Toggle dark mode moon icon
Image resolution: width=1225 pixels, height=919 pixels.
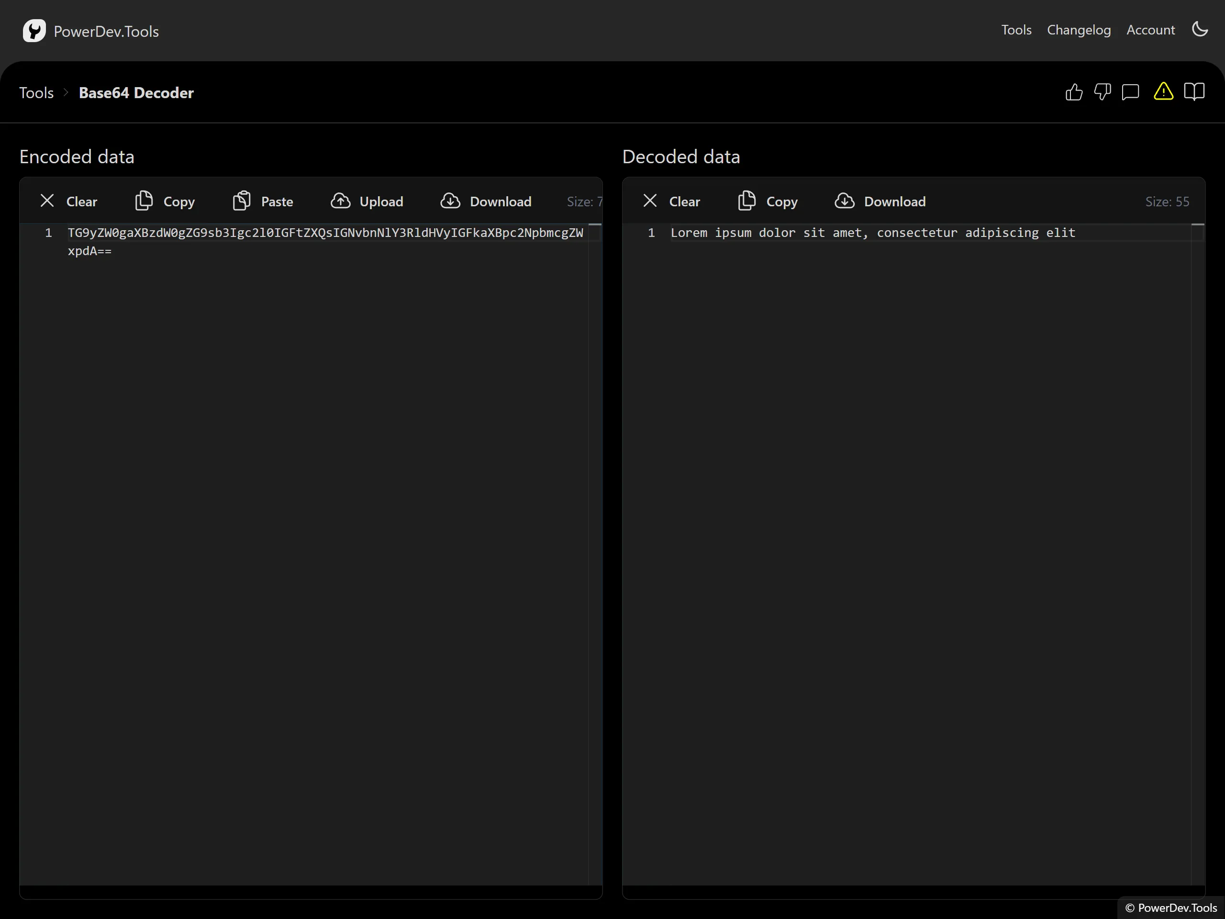pyautogui.click(x=1200, y=29)
